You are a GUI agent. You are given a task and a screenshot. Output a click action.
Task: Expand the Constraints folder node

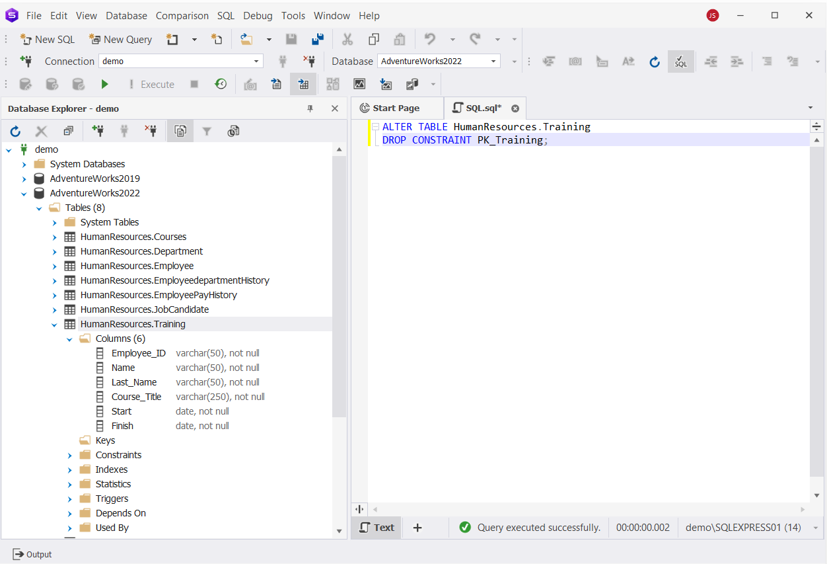[x=70, y=455]
